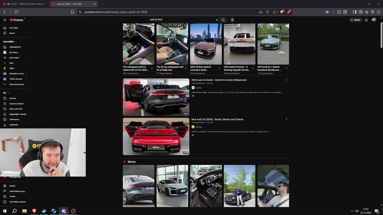
Task: Open Videolarınız in the sidebar
Action: pyautogui.click(x=15, y=119)
